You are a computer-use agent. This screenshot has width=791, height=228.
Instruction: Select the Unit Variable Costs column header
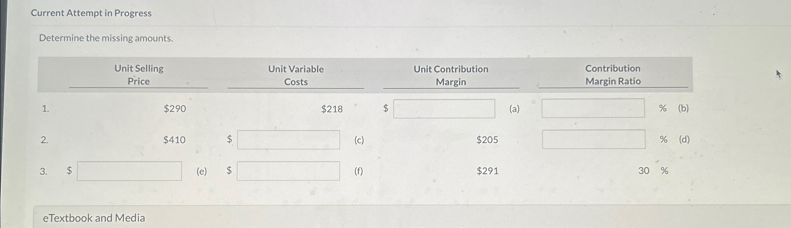(x=295, y=75)
